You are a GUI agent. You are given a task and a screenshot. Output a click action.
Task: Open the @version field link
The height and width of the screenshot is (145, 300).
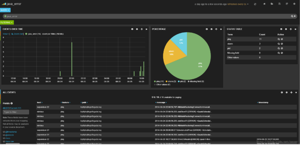pyautogui.click(x=9, y=135)
